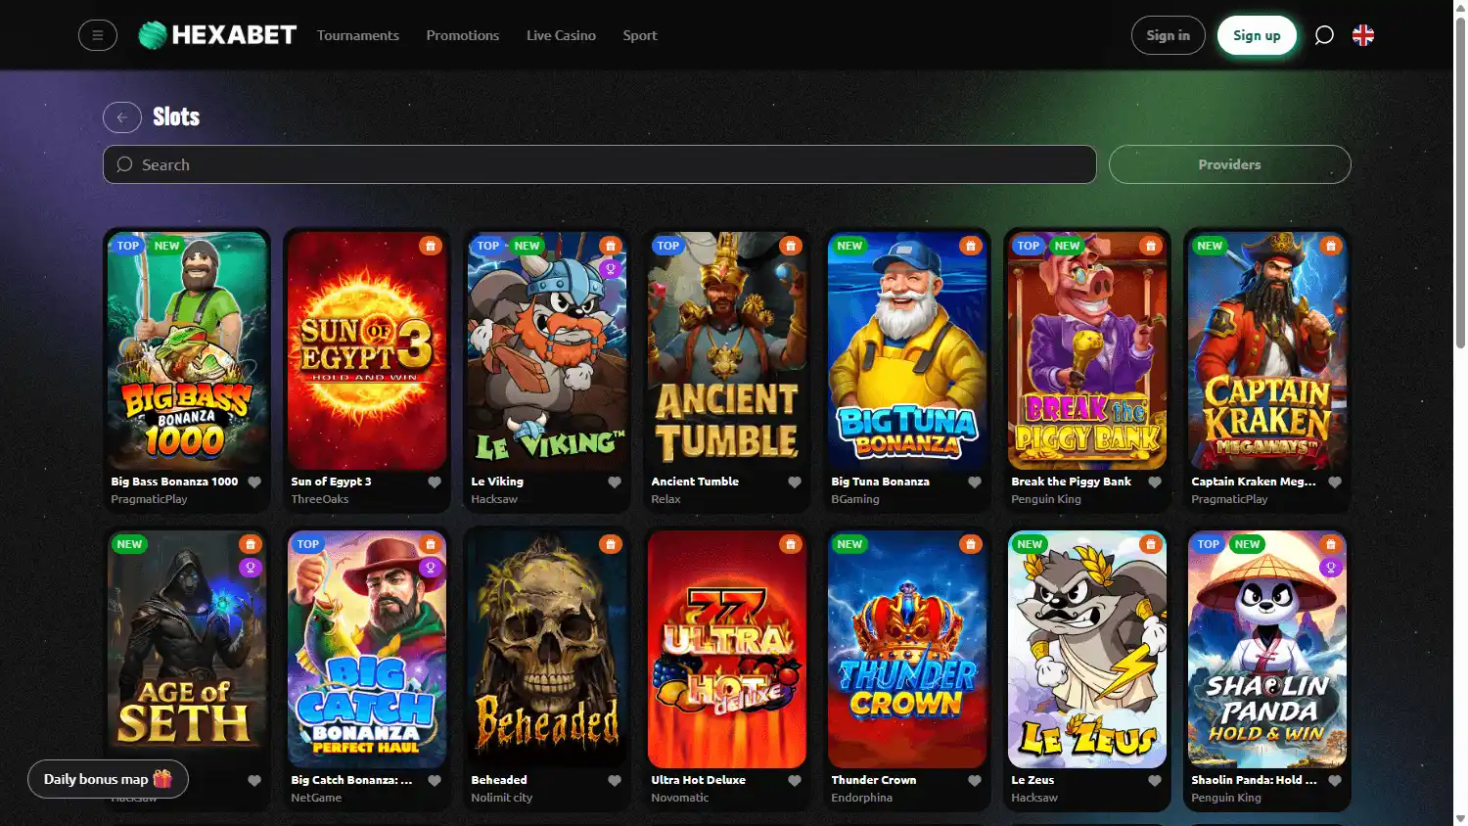Favorite Ultra Hot Deluxe with heart icon
Image resolution: width=1468 pixels, height=826 pixels.
click(x=795, y=781)
